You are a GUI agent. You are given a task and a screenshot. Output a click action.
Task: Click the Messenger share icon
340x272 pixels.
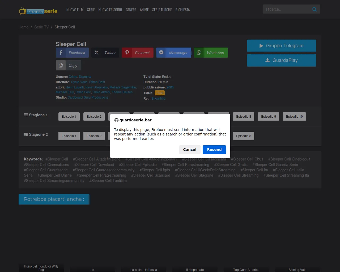click(x=161, y=53)
